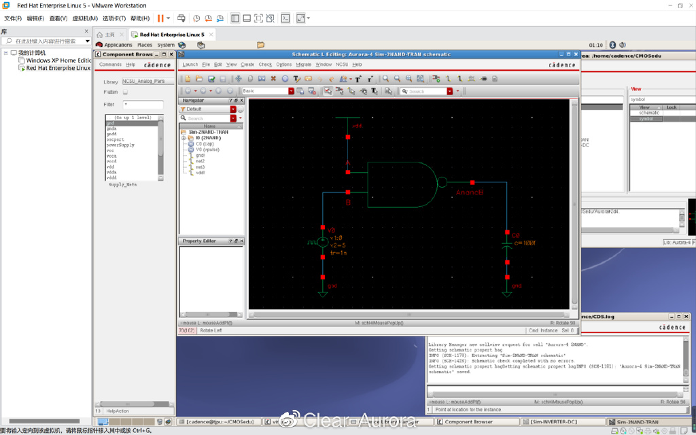Open the 虚拟机(M) menu in VMware
696x435 pixels.
coord(85,18)
